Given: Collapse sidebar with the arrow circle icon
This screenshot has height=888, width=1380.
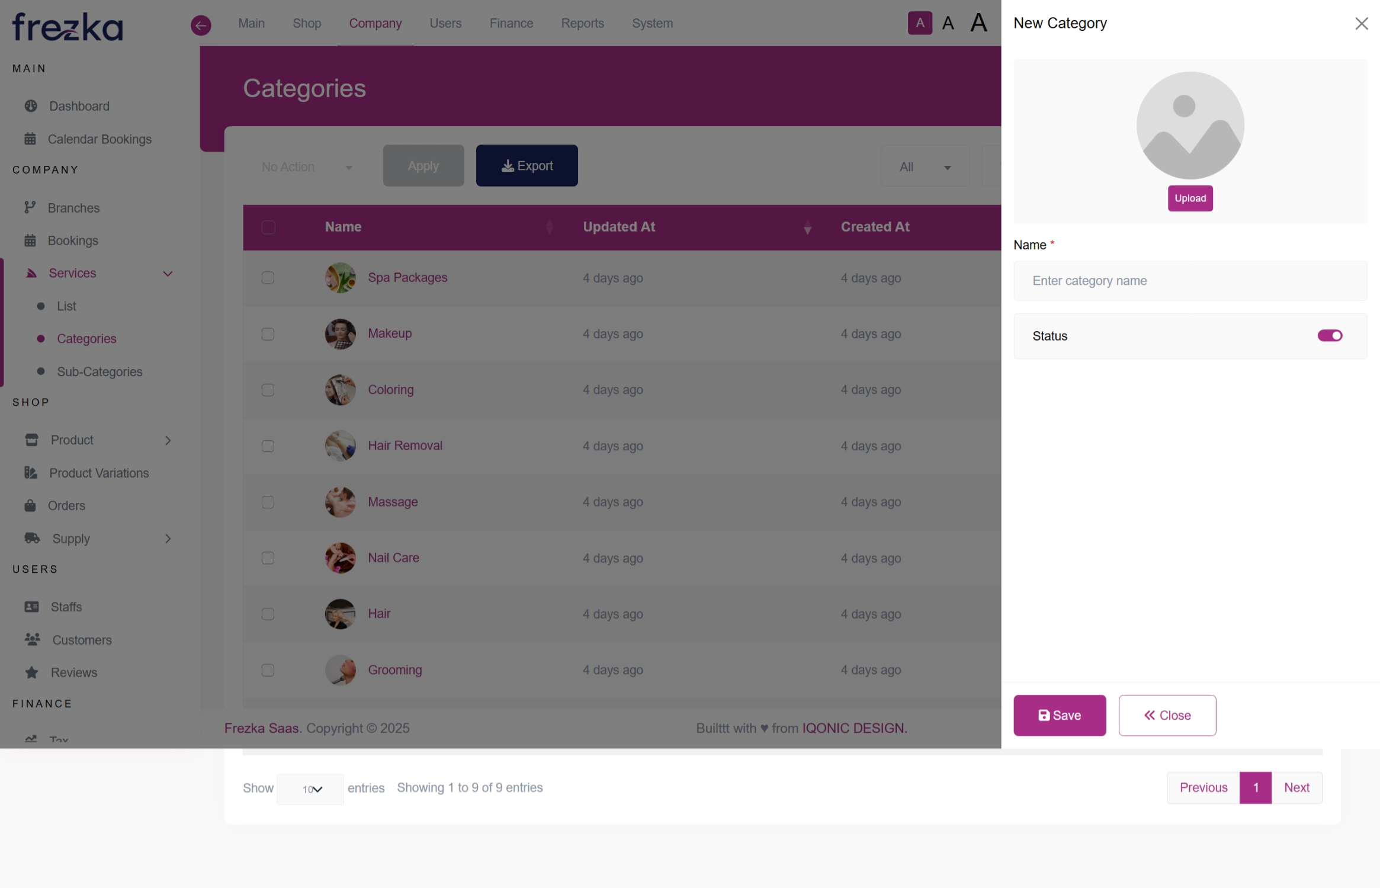Looking at the screenshot, I should click(201, 25).
